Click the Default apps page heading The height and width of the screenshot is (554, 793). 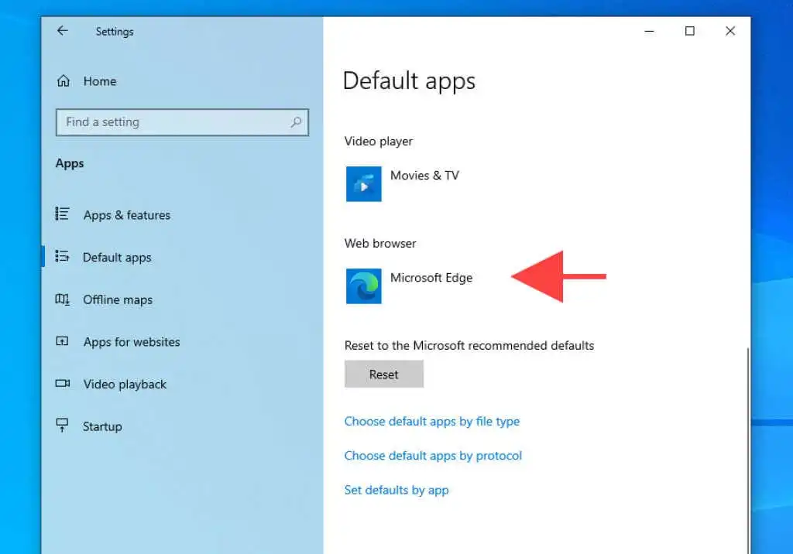[409, 81]
